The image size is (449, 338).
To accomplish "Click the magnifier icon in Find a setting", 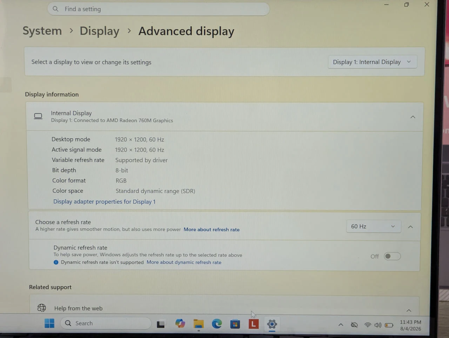I will point(55,9).
